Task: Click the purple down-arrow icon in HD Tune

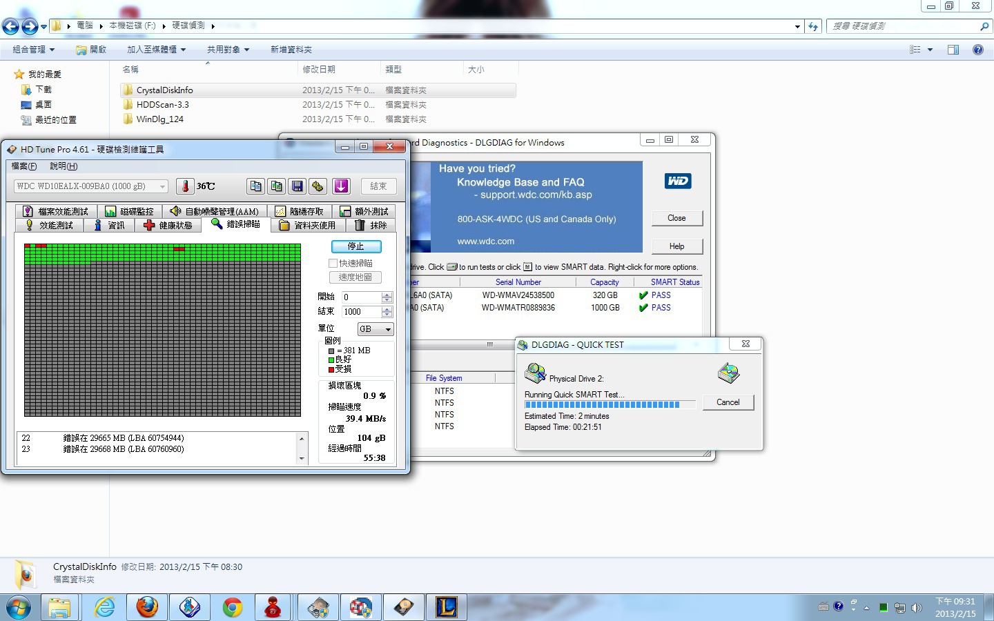Action: pos(341,186)
